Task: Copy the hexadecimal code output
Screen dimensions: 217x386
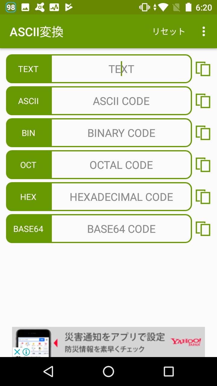Action: point(203,197)
